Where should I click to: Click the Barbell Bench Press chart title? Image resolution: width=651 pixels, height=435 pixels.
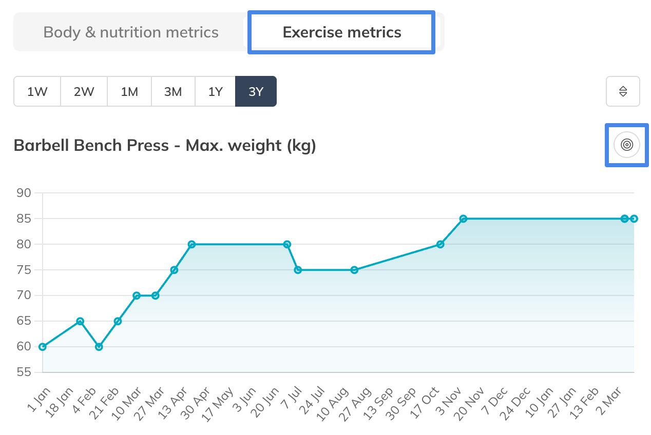click(x=165, y=146)
